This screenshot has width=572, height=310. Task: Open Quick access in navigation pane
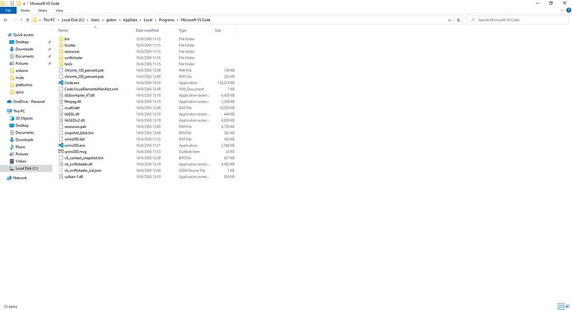tap(23, 35)
